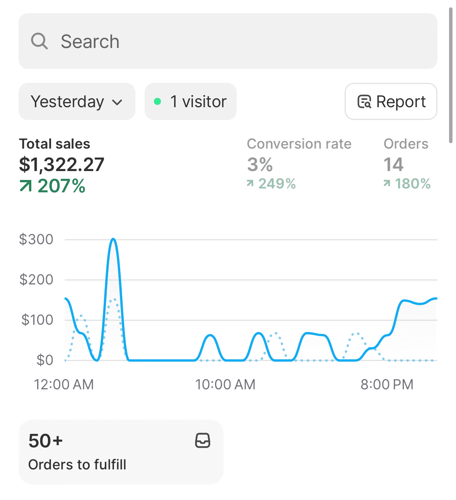Open the 50+ Orders to fulfill card
456x500 pixels.
pos(121,452)
